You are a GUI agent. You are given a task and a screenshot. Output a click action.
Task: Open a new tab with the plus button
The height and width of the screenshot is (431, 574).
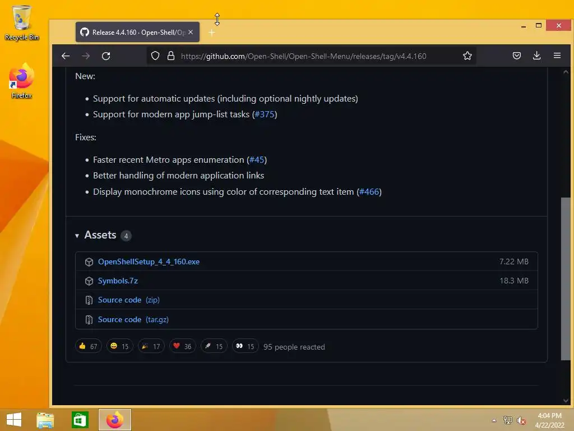click(x=211, y=33)
